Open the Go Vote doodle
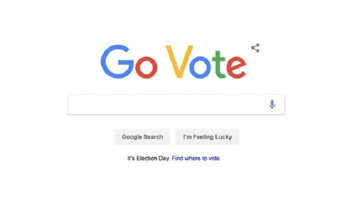This screenshot has width=362, height=200. coord(173,61)
